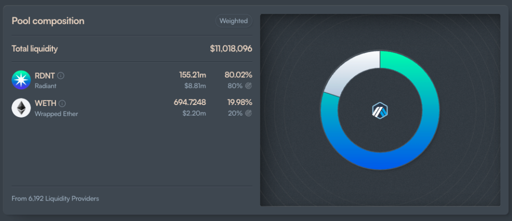
Task: Click the total liquidity value $11,018,096
Action: point(231,49)
